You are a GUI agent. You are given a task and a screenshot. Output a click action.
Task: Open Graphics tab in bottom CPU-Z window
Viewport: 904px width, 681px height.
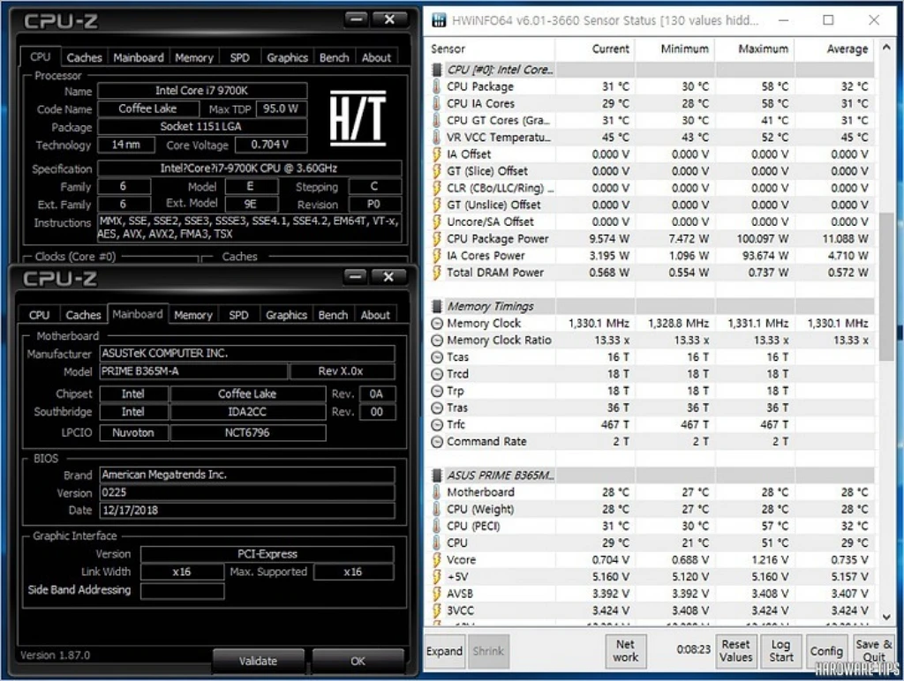click(x=286, y=315)
